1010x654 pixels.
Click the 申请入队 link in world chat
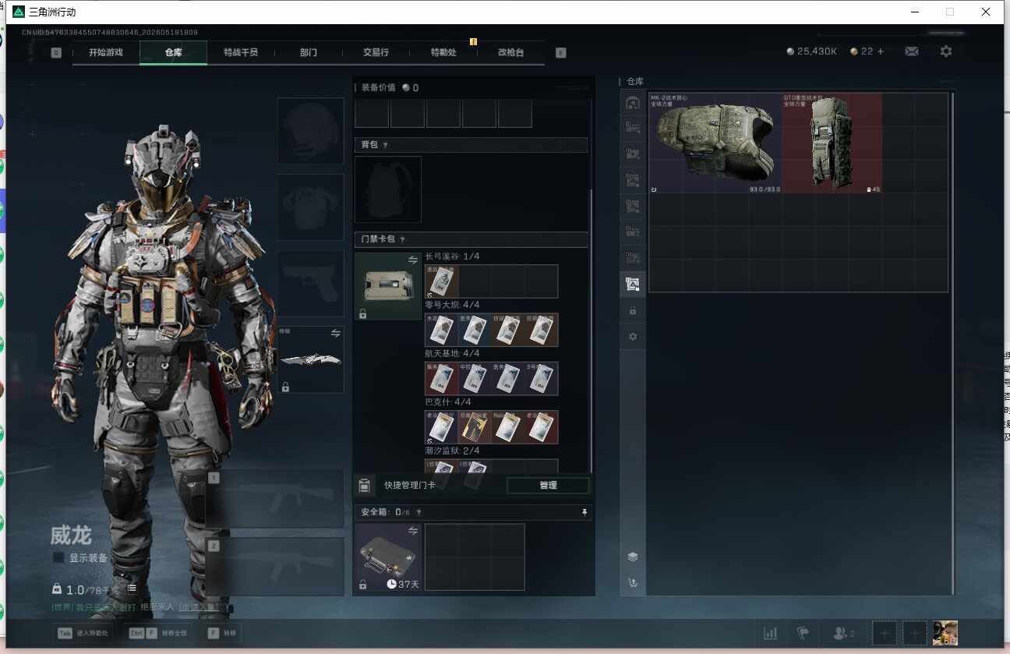pyautogui.click(x=199, y=607)
